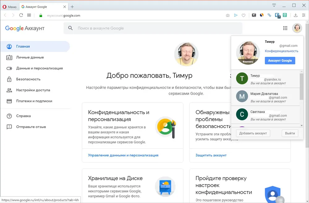The image size is (309, 203).
Task: Open the Google apps grid icon
Action: pos(285,28)
